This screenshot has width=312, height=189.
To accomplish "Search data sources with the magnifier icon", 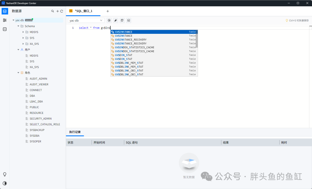I will point(53,11).
